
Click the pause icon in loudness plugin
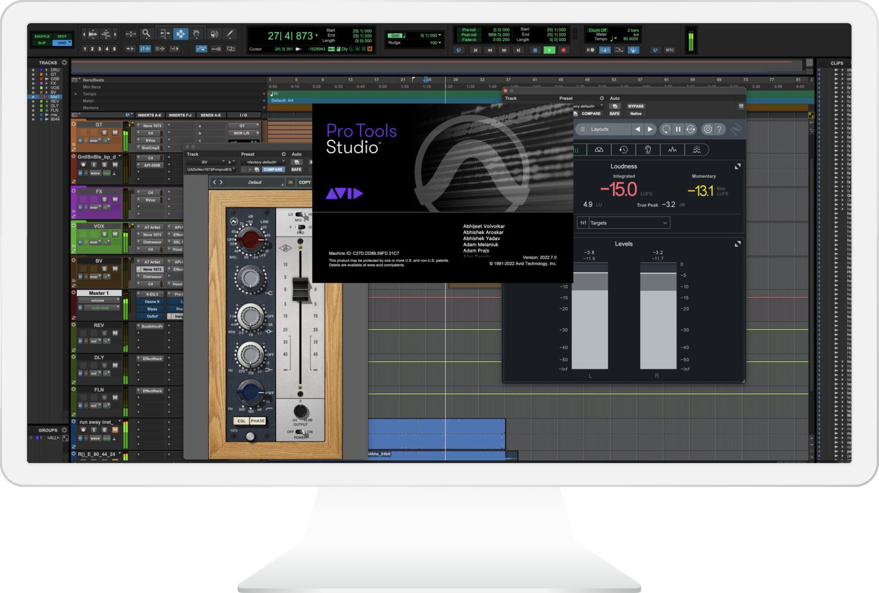pyautogui.click(x=678, y=129)
